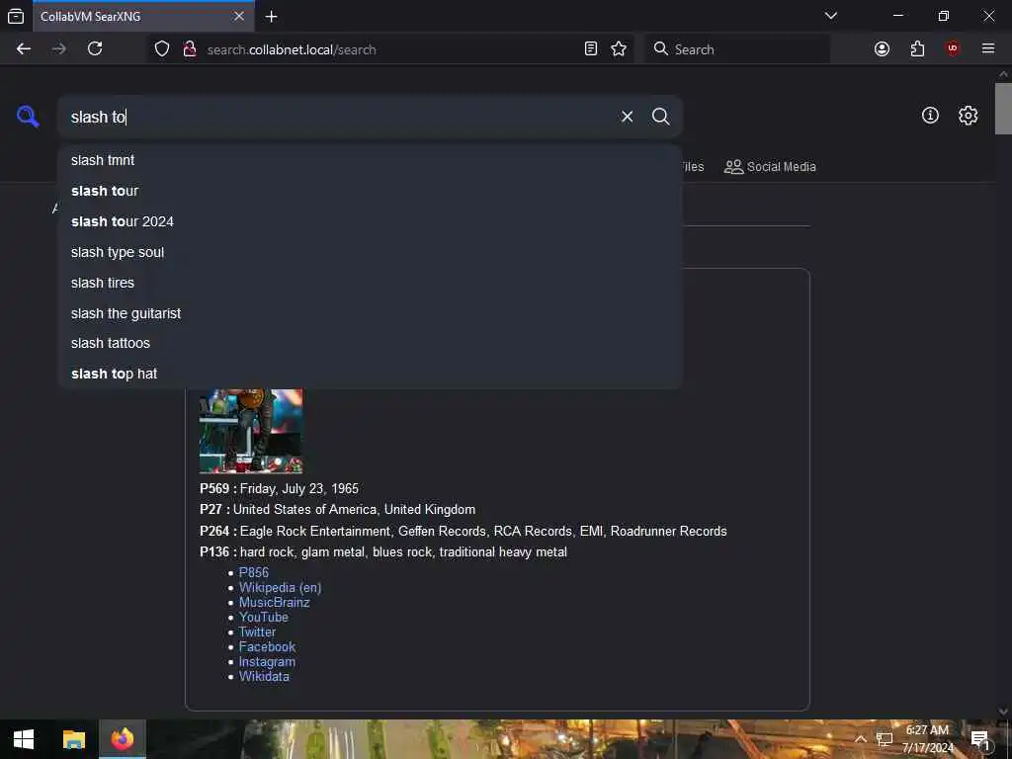
Task: Show hidden tray icons chevron
Action: (x=861, y=739)
